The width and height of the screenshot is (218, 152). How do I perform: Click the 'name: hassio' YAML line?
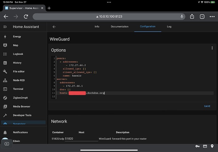(x=72, y=76)
